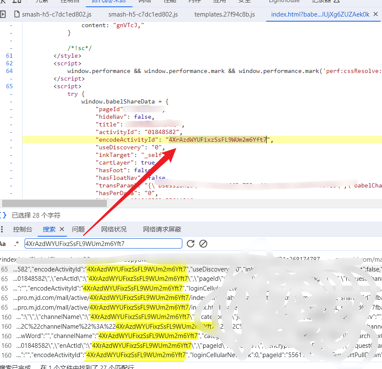Toggle the file navigator sidebar icon
382x369 pixels.
pos(3,14)
